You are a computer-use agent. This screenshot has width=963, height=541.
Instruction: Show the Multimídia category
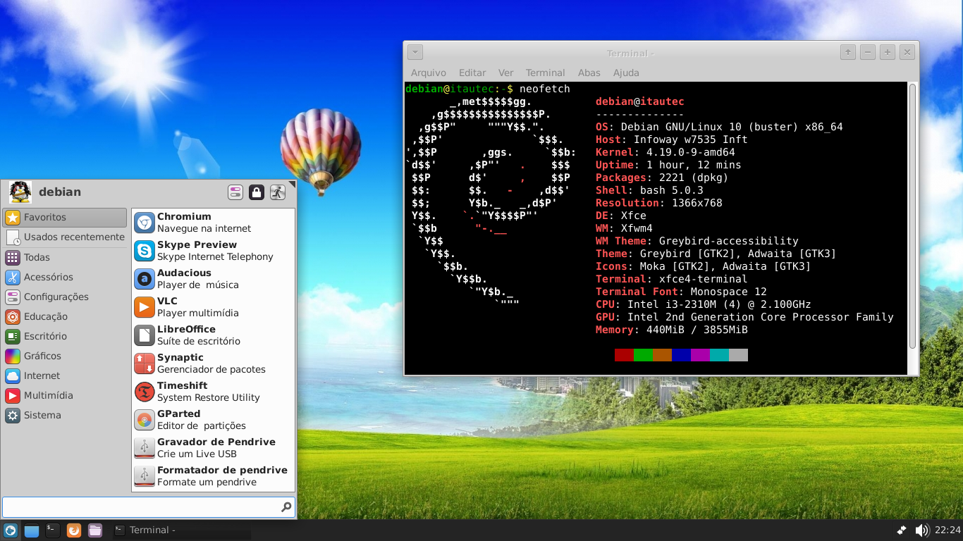pyautogui.click(x=64, y=395)
